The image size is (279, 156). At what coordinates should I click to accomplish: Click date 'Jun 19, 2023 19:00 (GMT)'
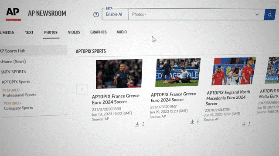click(x=112, y=114)
